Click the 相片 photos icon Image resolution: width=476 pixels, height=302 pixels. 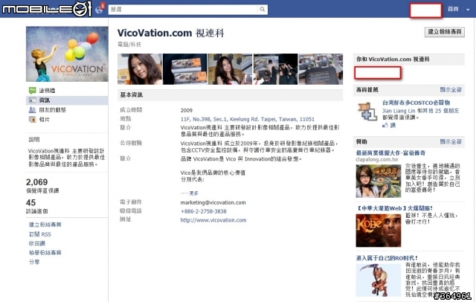pos(33,120)
